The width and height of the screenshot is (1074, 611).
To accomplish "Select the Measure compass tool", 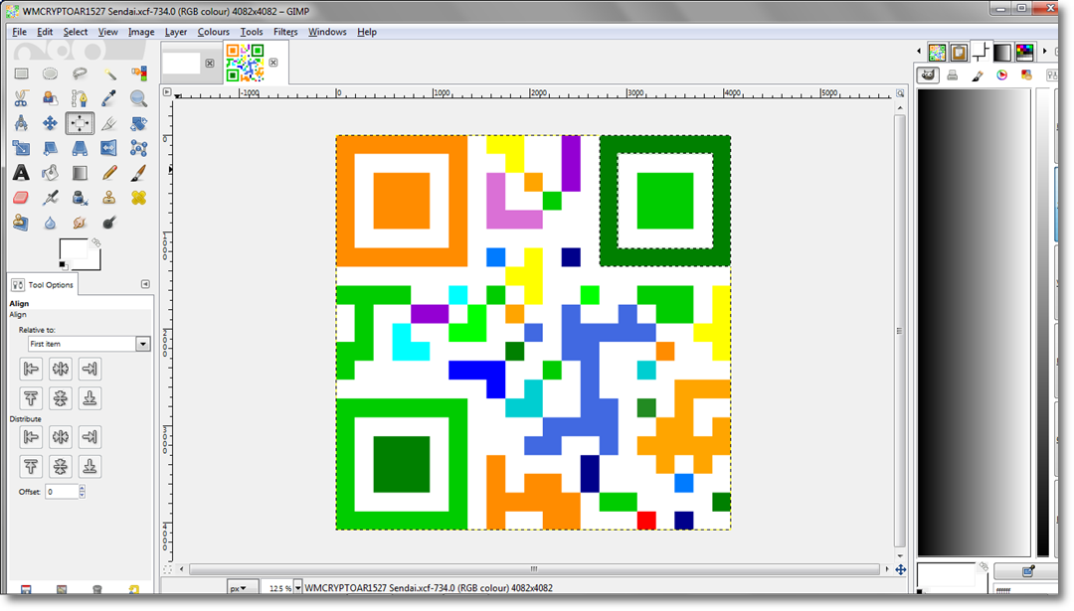I will (x=21, y=123).
